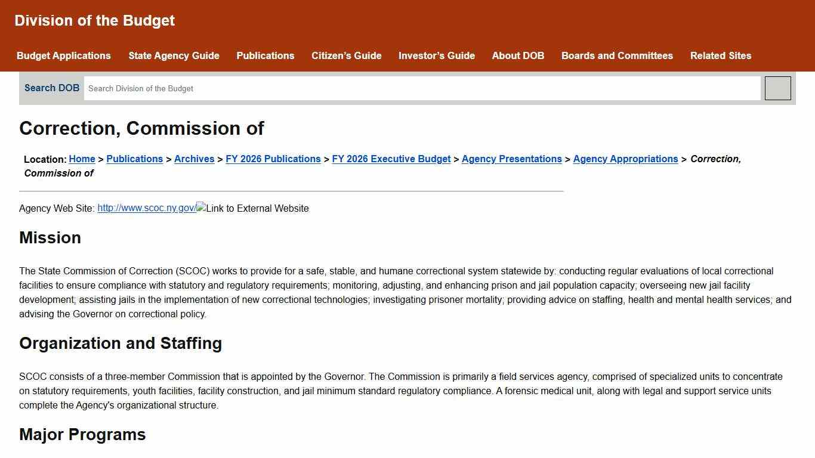Click the Division of the Budget site title
This screenshot has height=458, width=815.
[x=94, y=20]
